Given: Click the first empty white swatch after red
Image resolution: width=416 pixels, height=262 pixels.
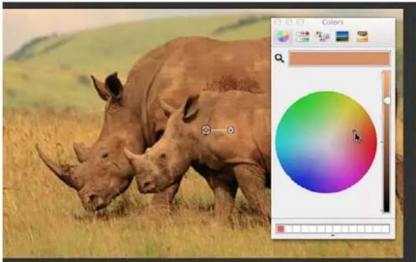Looking at the screenshot, I should tap(288, 229).
